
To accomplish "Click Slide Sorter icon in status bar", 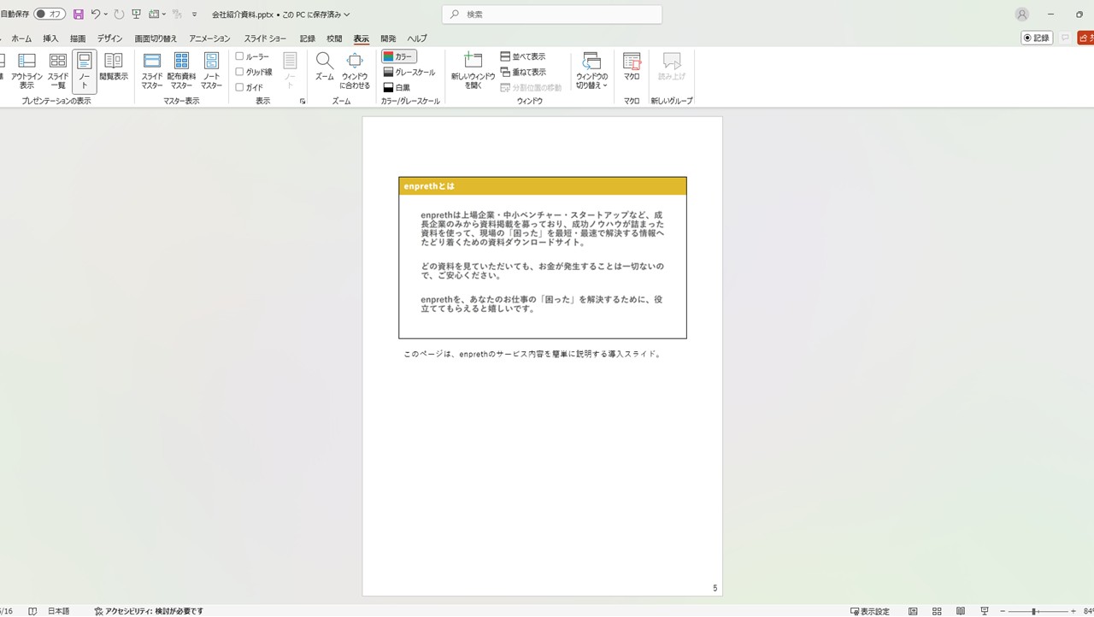I will click(938, 611).
